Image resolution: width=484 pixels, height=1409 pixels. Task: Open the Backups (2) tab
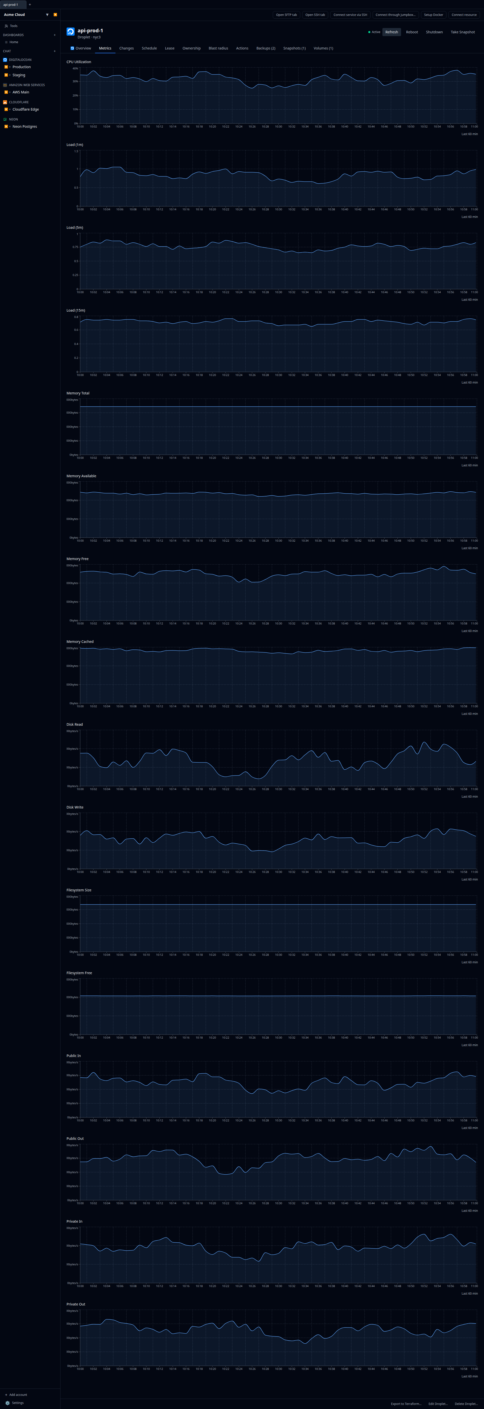(266, 48)
